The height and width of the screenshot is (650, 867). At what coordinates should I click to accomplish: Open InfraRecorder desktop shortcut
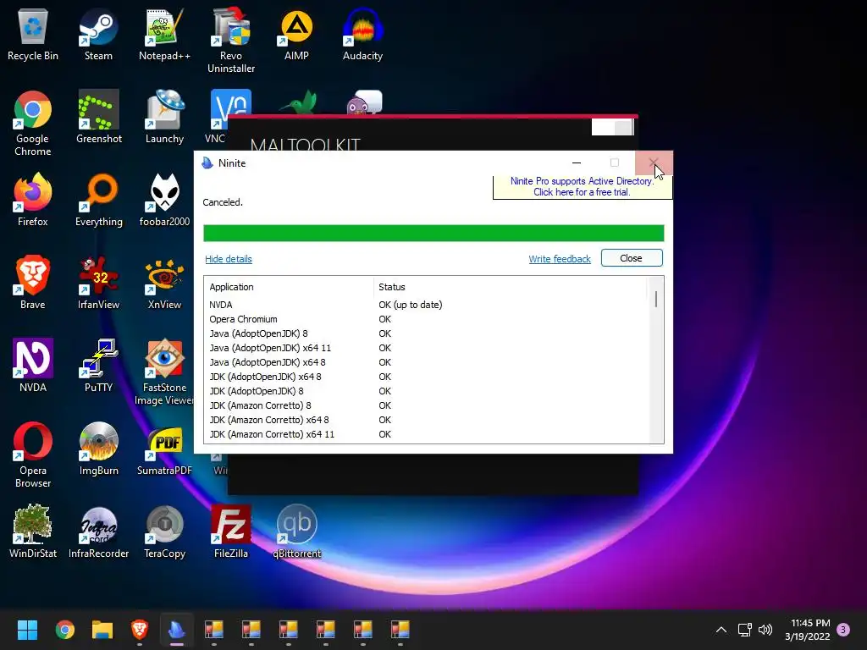(98, 532)
